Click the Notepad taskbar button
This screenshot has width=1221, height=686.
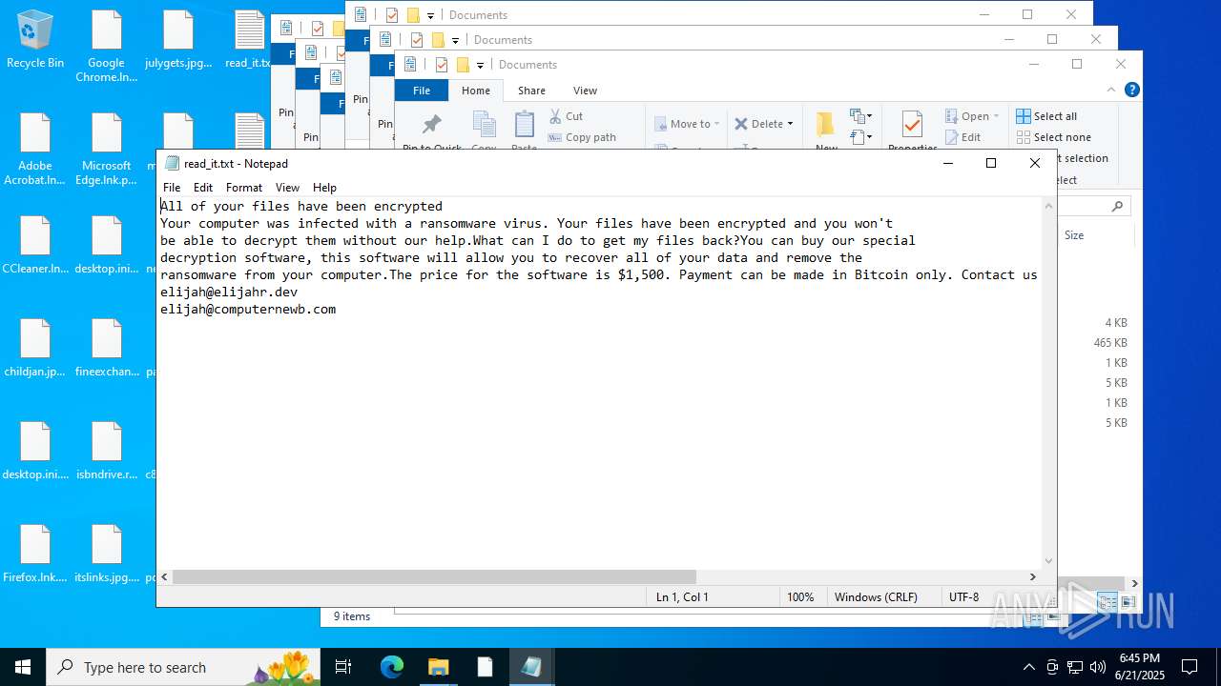click(x=531, y=667)
